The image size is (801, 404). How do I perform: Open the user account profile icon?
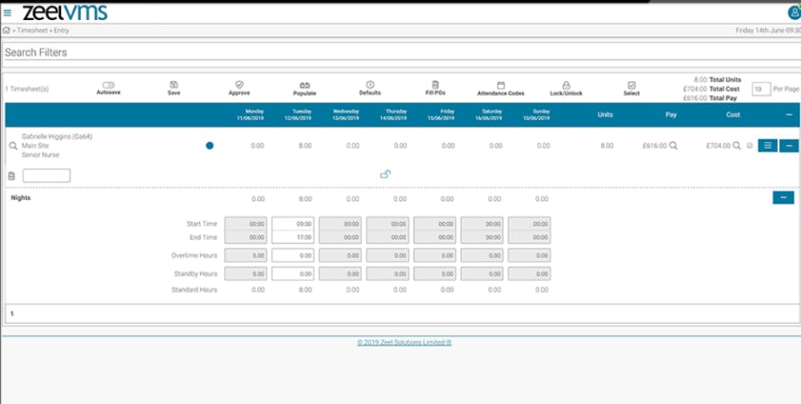794,13
